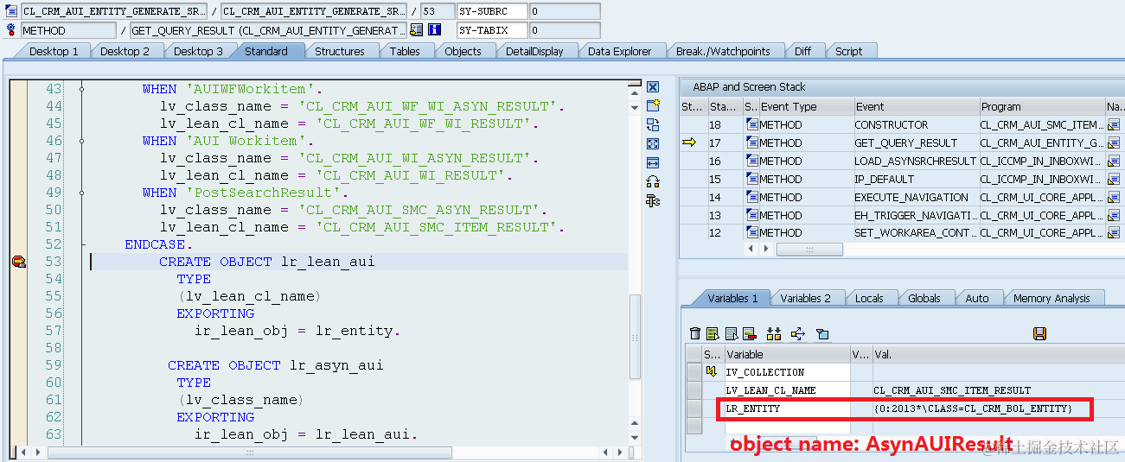The image size is (1125, 462).
Task: Click the Variable column header
Action: [x=787, y=354]
